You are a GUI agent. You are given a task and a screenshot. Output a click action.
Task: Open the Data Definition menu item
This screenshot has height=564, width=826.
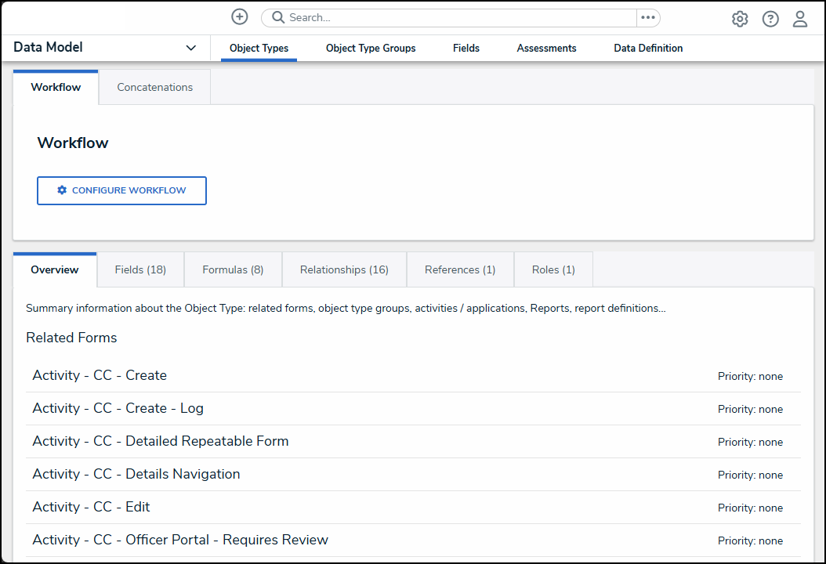click(x=648, y=48)
